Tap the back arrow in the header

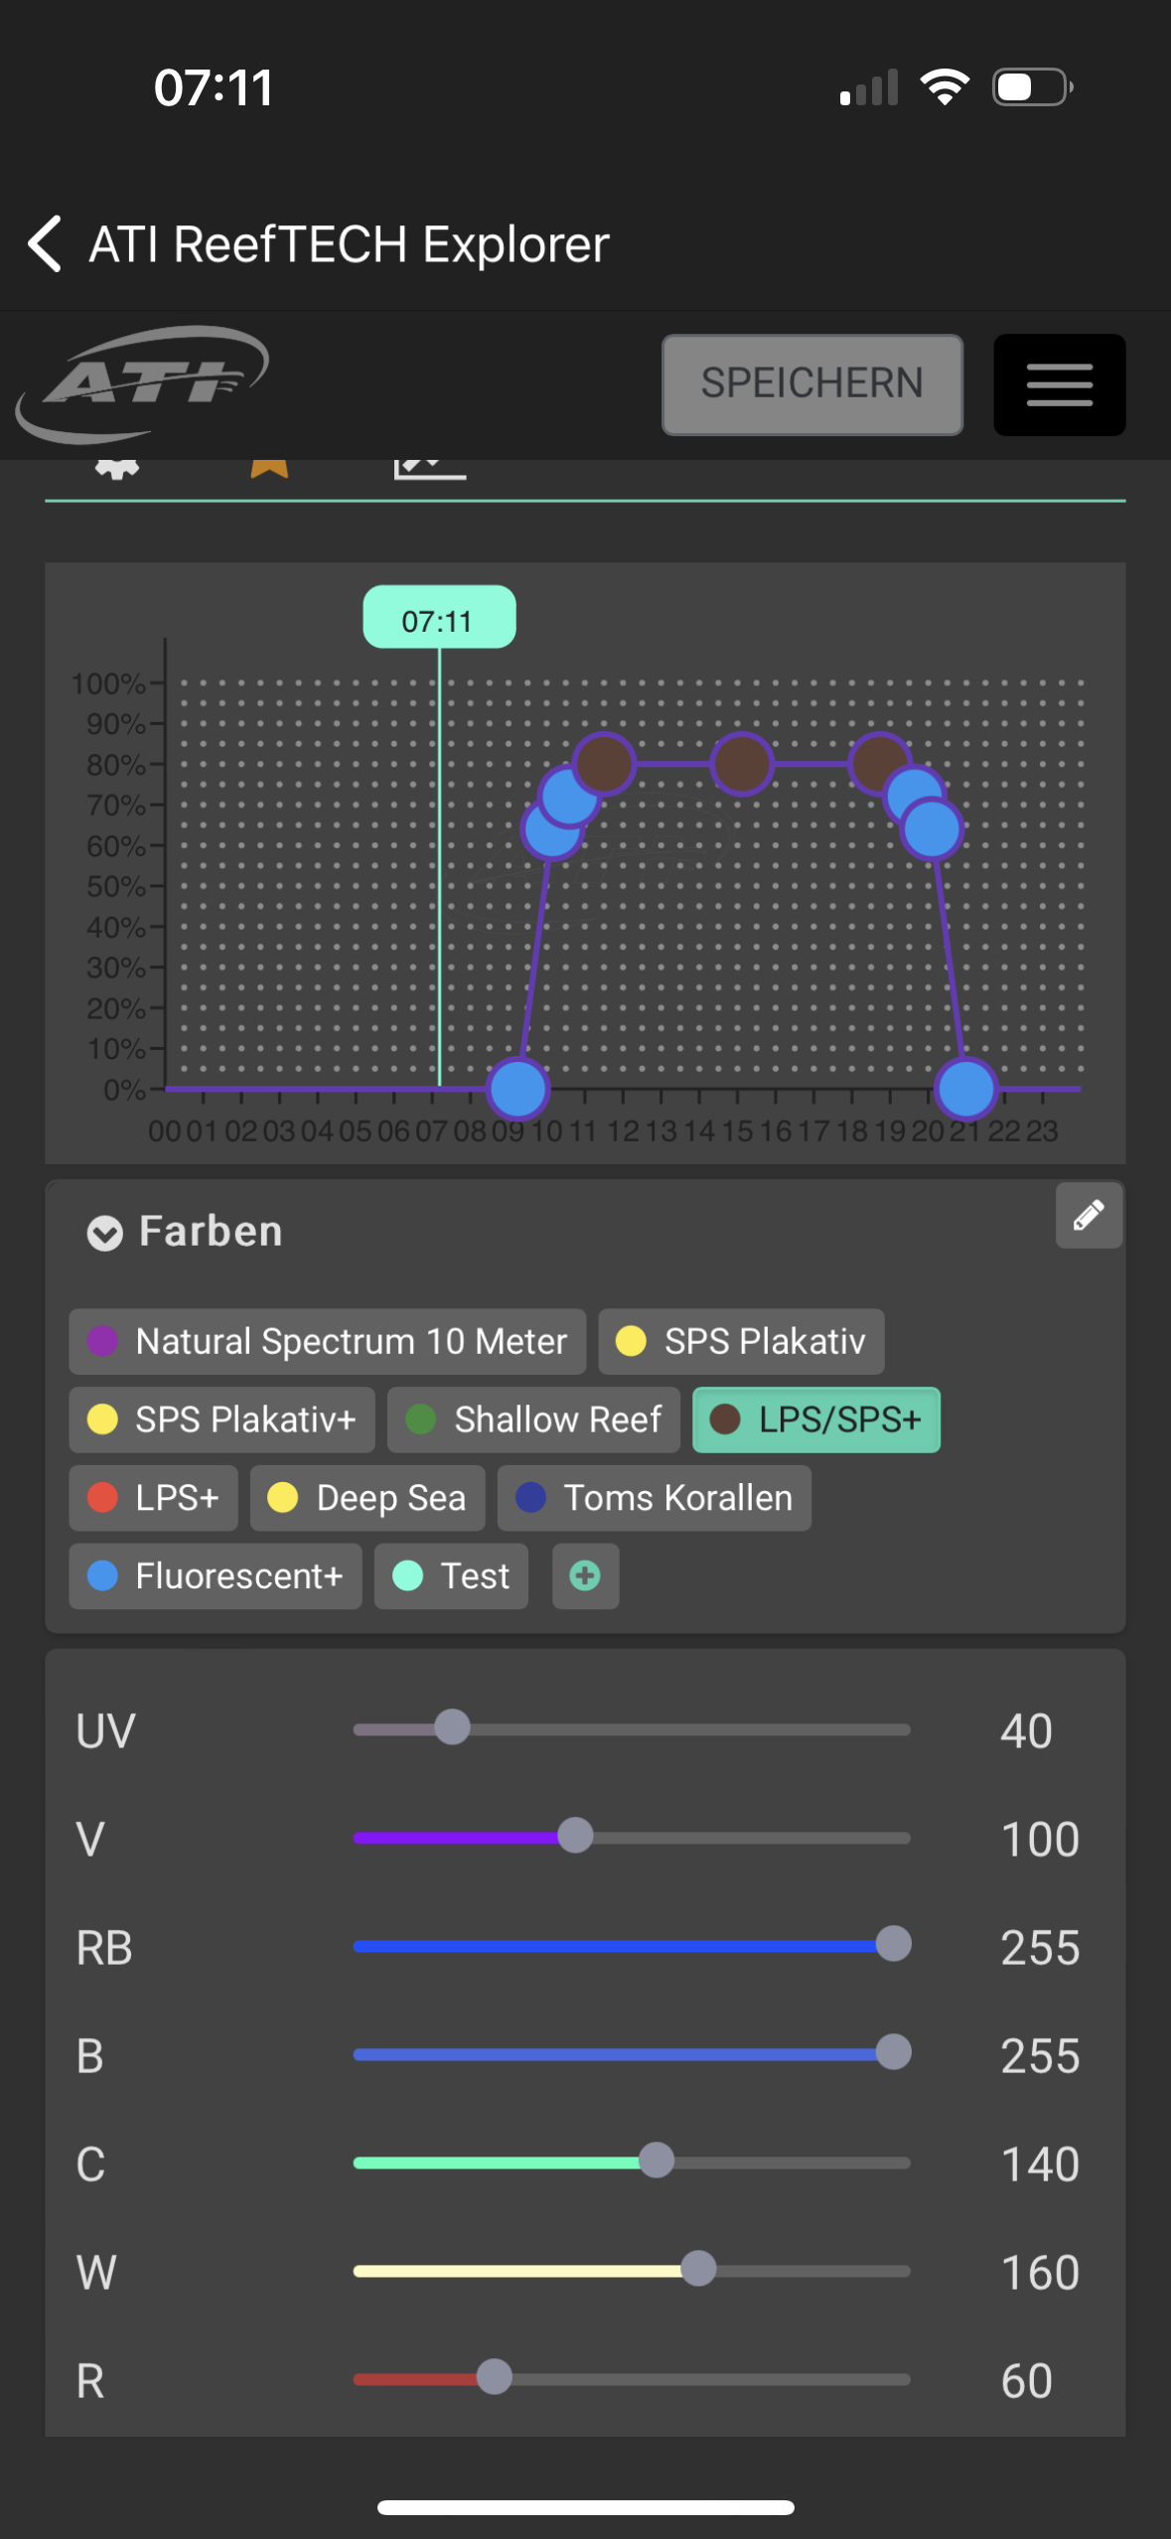pyautogui.click(x=46, y=243)
